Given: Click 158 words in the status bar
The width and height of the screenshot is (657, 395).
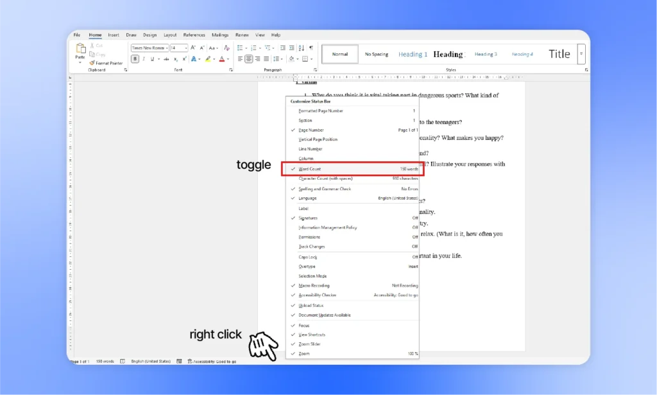Looking at the screenshot, I should 105,361.
